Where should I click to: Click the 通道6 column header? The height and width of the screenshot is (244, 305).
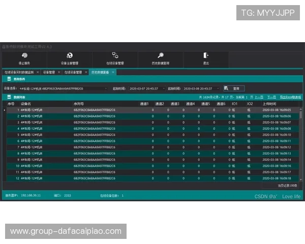point(221,104)
